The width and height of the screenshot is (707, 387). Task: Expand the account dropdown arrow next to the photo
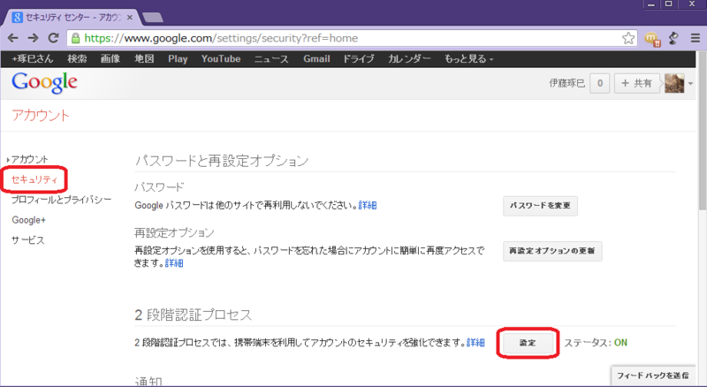(x=690, y=84)
